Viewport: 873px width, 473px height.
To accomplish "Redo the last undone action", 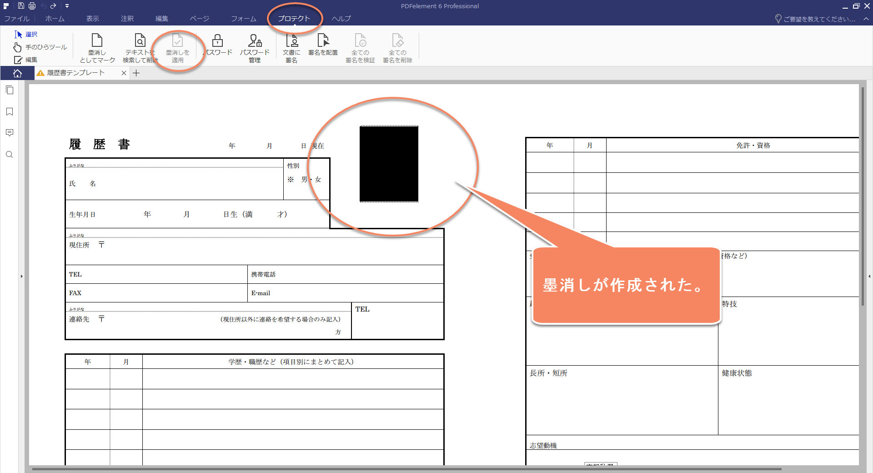I will [53, 6].
